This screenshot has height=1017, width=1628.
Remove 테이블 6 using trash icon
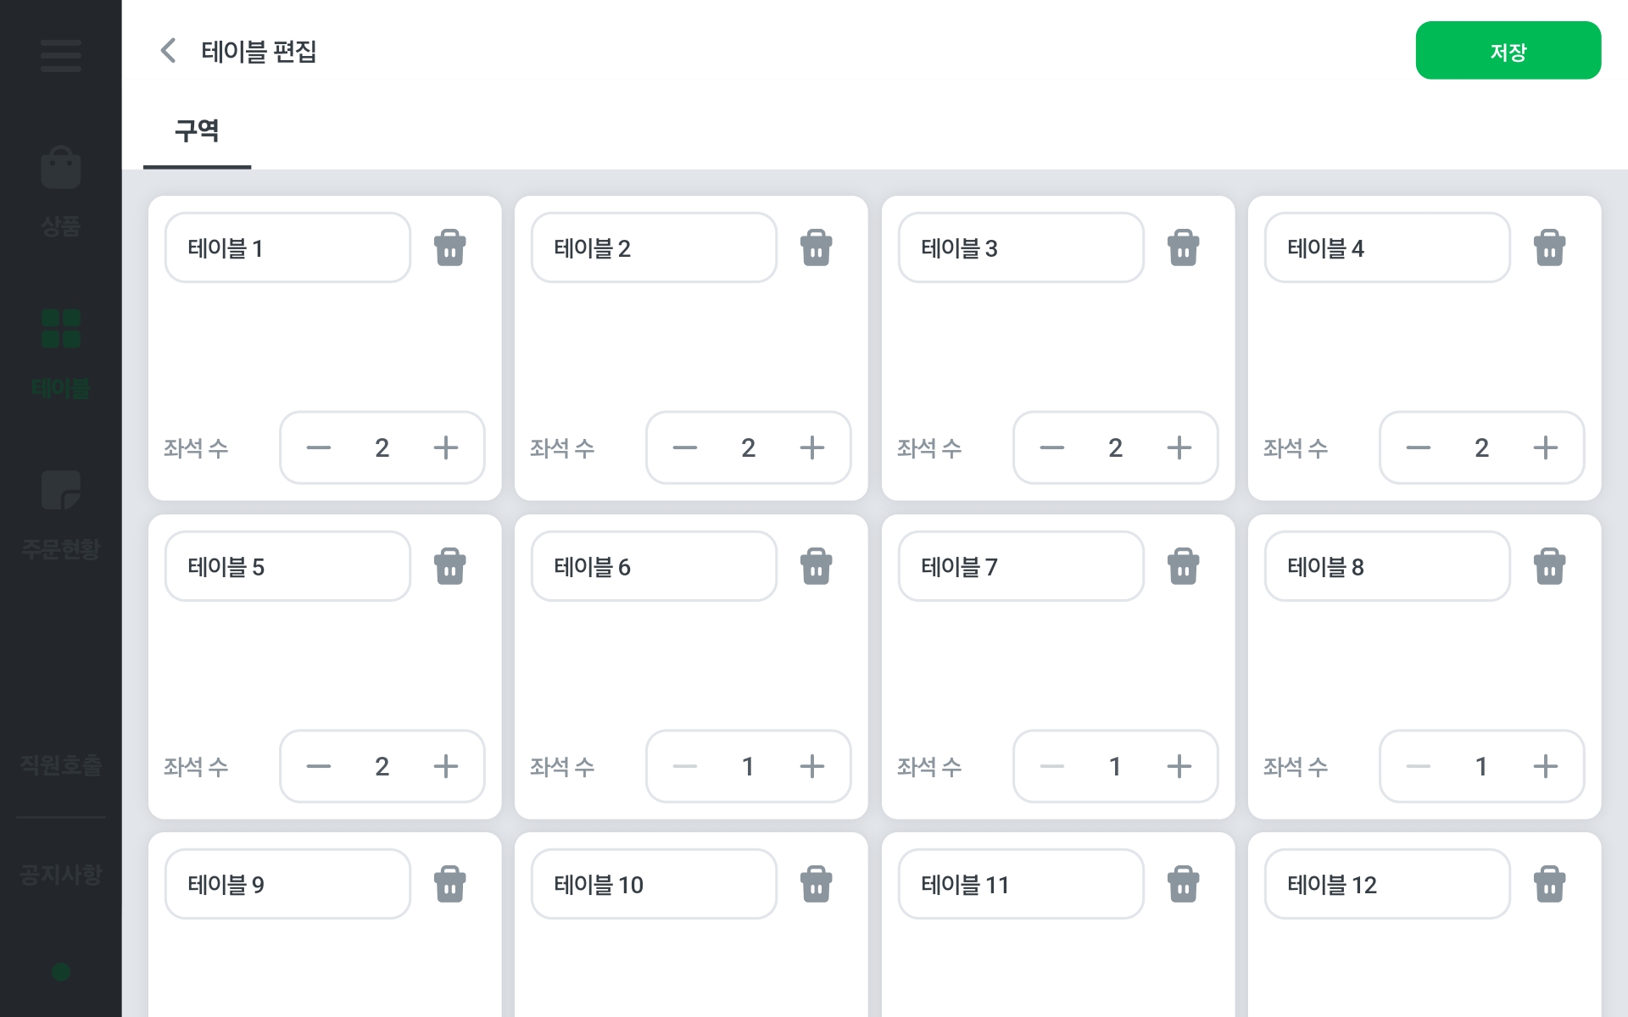point(816,567)
